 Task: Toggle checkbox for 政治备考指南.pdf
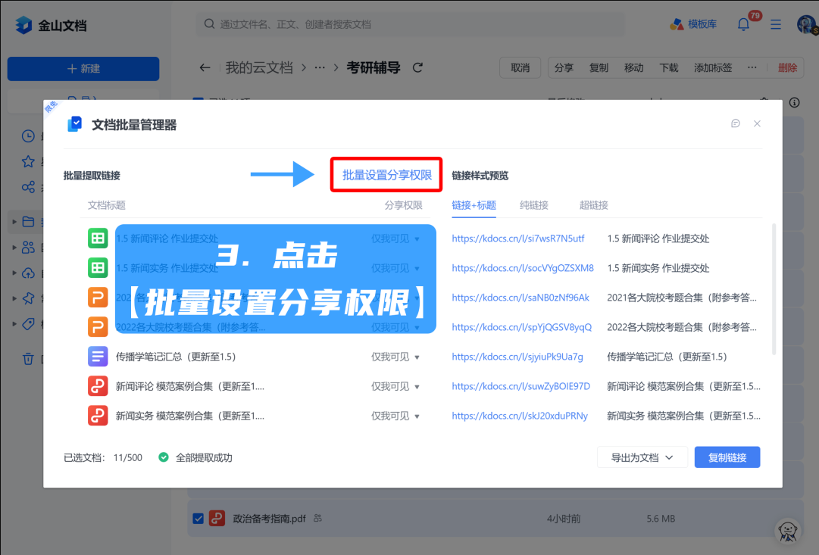[198, 519]
